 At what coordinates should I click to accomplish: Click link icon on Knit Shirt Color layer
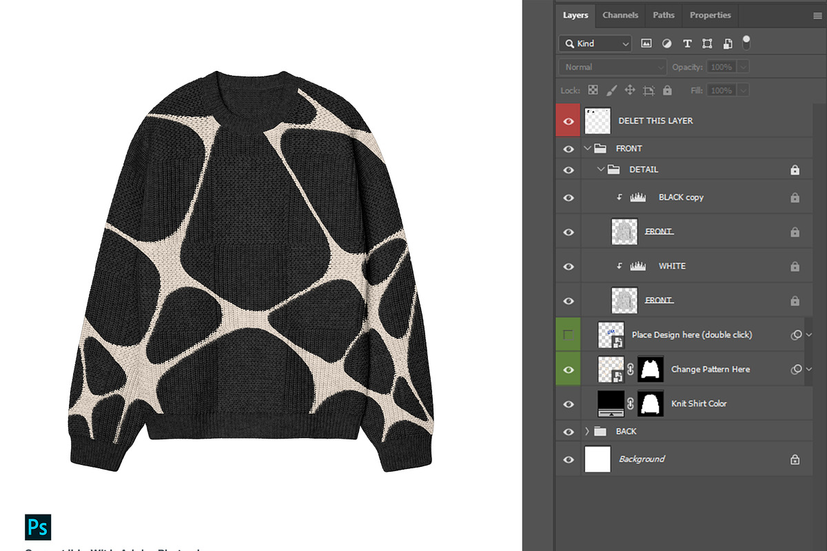[630, 404]
